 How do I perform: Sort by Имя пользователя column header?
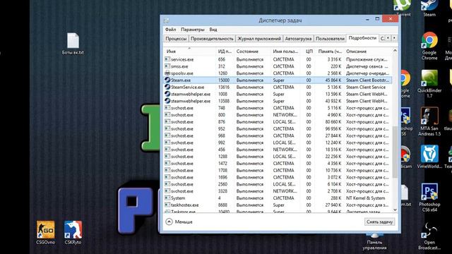pyautogui.click(x=285, y=52)
